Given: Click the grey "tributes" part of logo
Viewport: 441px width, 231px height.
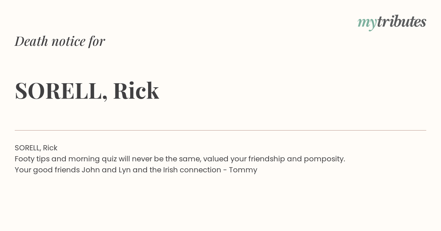Looking at the screenshot, I should coord(402,22).
